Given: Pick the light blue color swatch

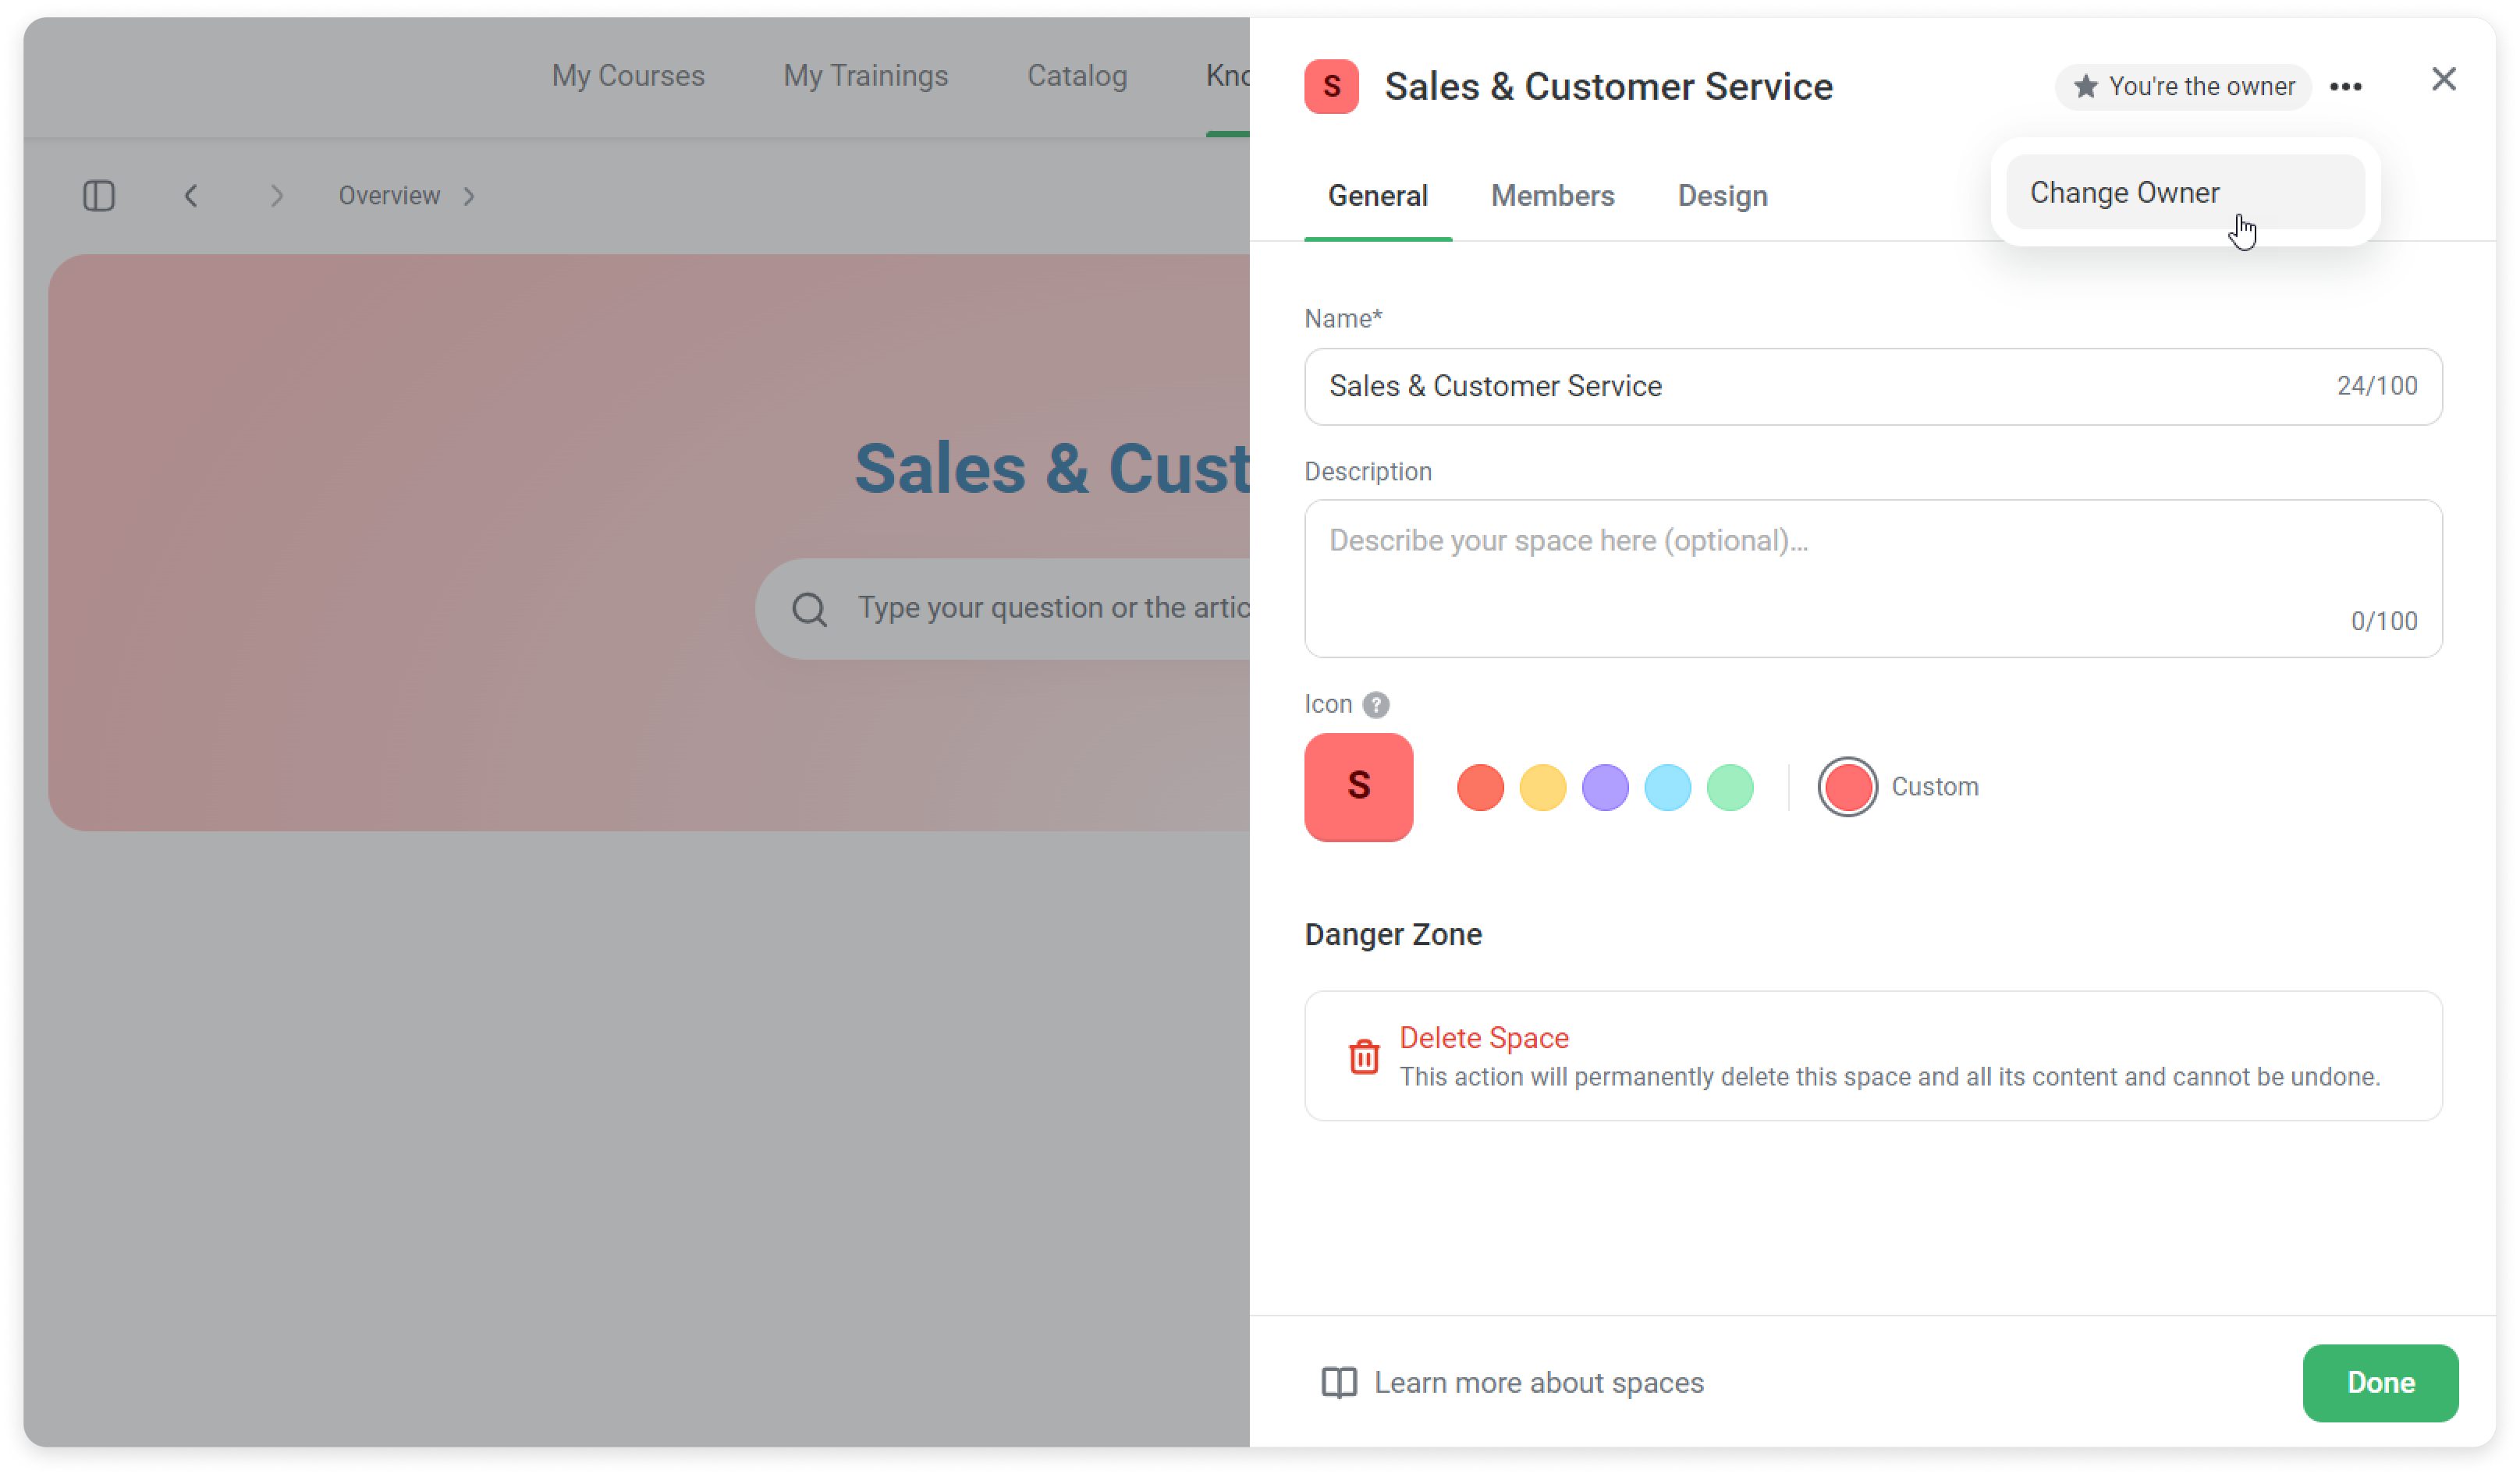Looking at the screenshot, I should [x=1667, y=788].
